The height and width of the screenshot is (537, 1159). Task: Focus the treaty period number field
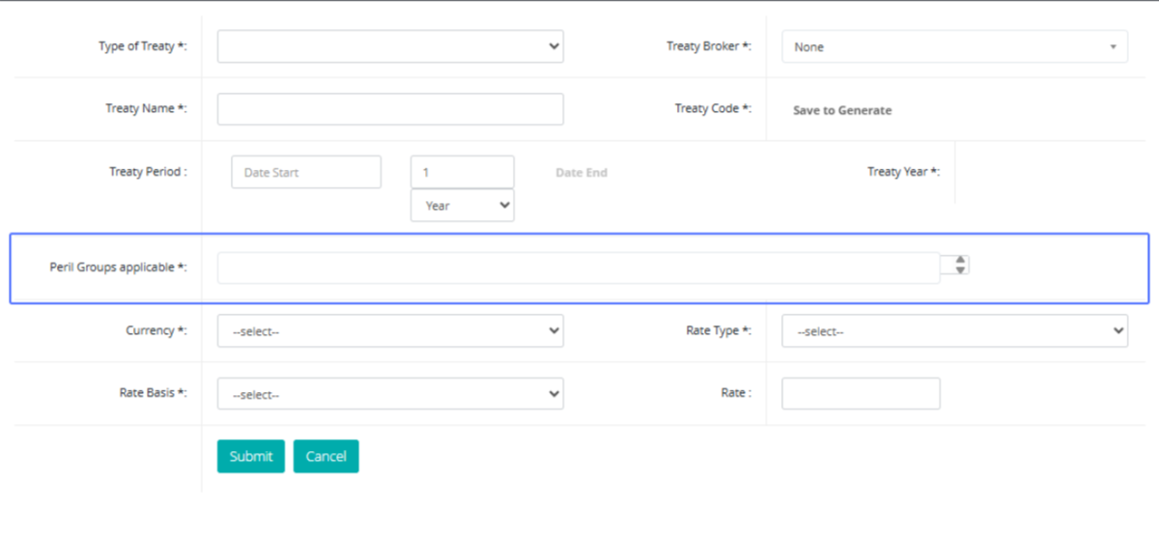(462, 172)
